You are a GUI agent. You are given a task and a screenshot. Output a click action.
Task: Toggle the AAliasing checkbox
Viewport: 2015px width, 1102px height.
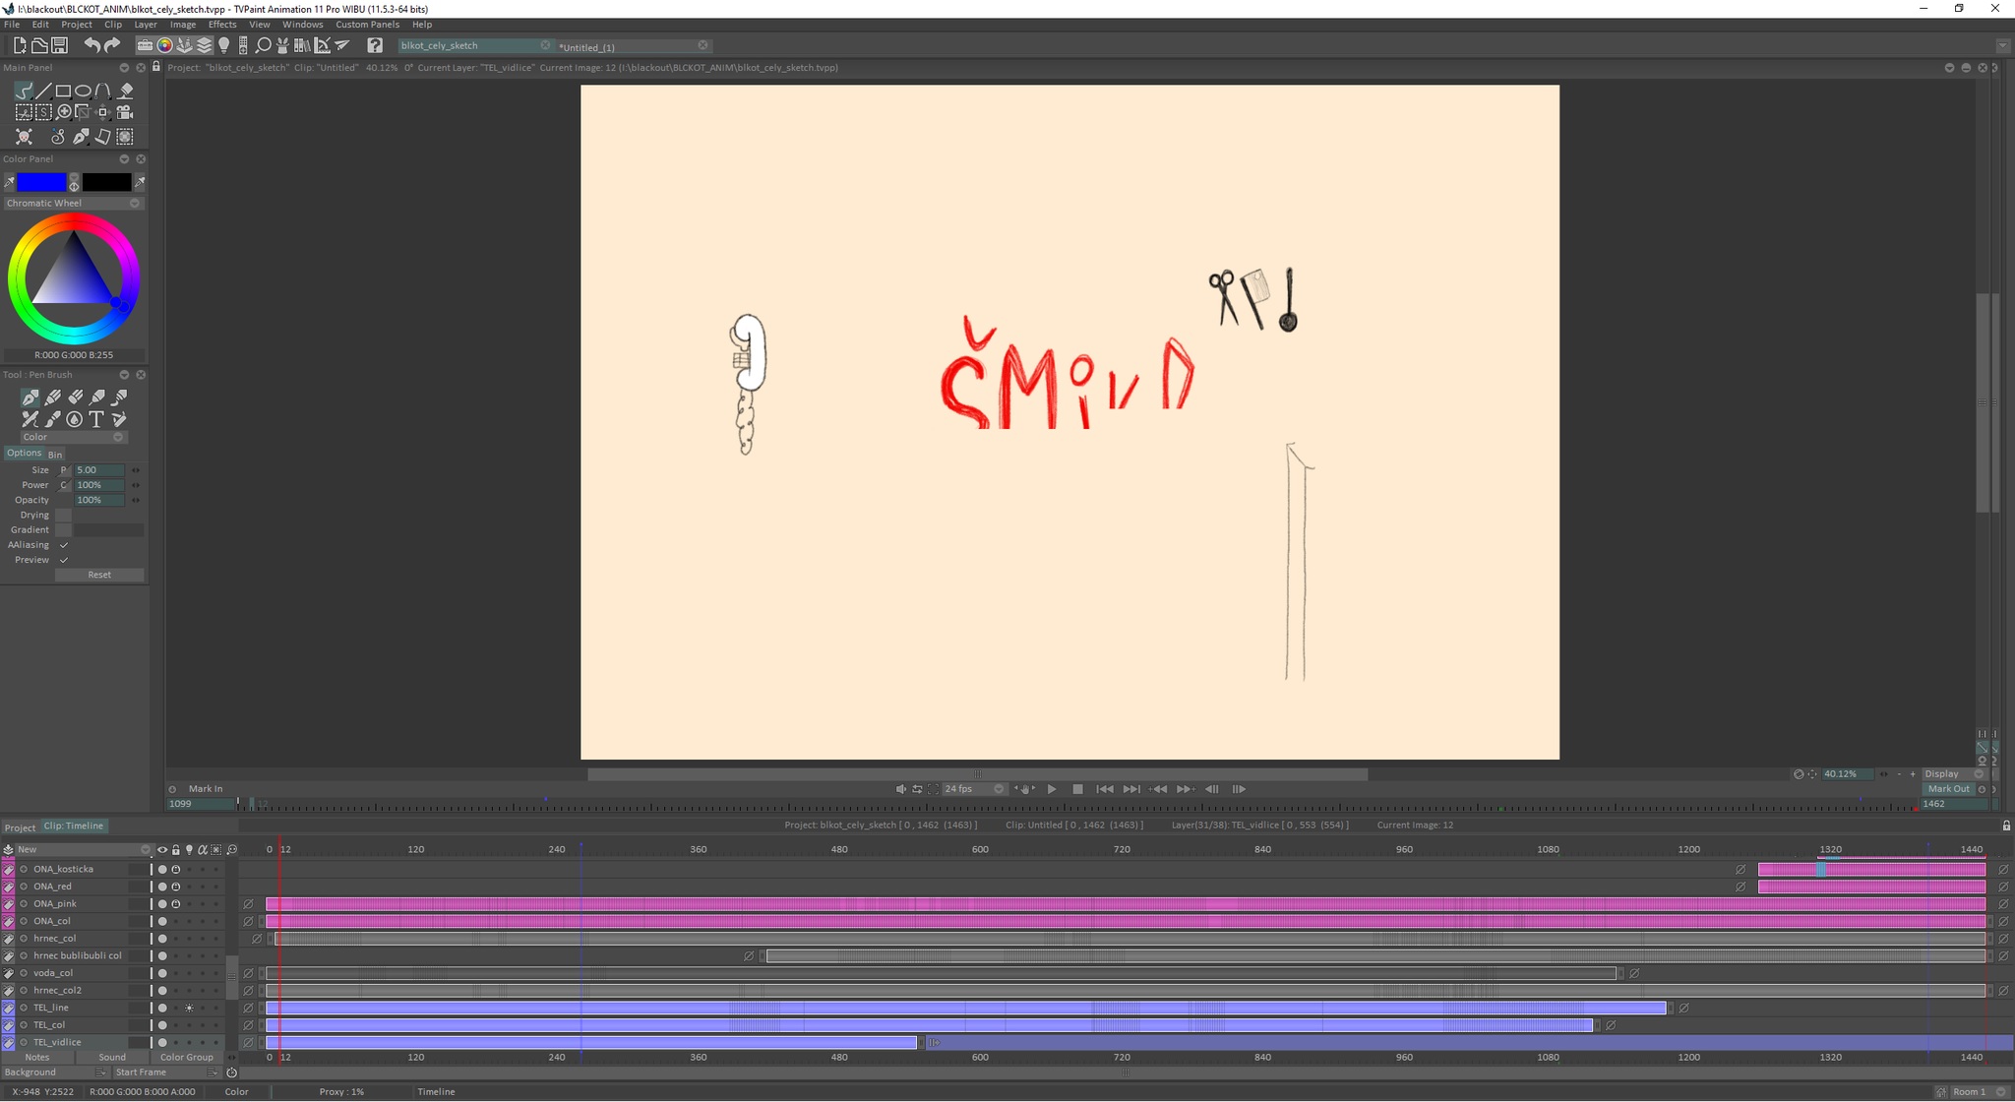(x=64, y=545)
